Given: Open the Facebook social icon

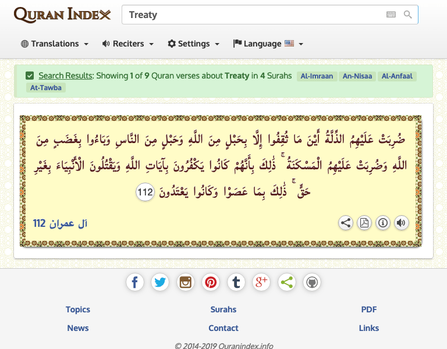Looking at the screenshot, I should 134,283.
